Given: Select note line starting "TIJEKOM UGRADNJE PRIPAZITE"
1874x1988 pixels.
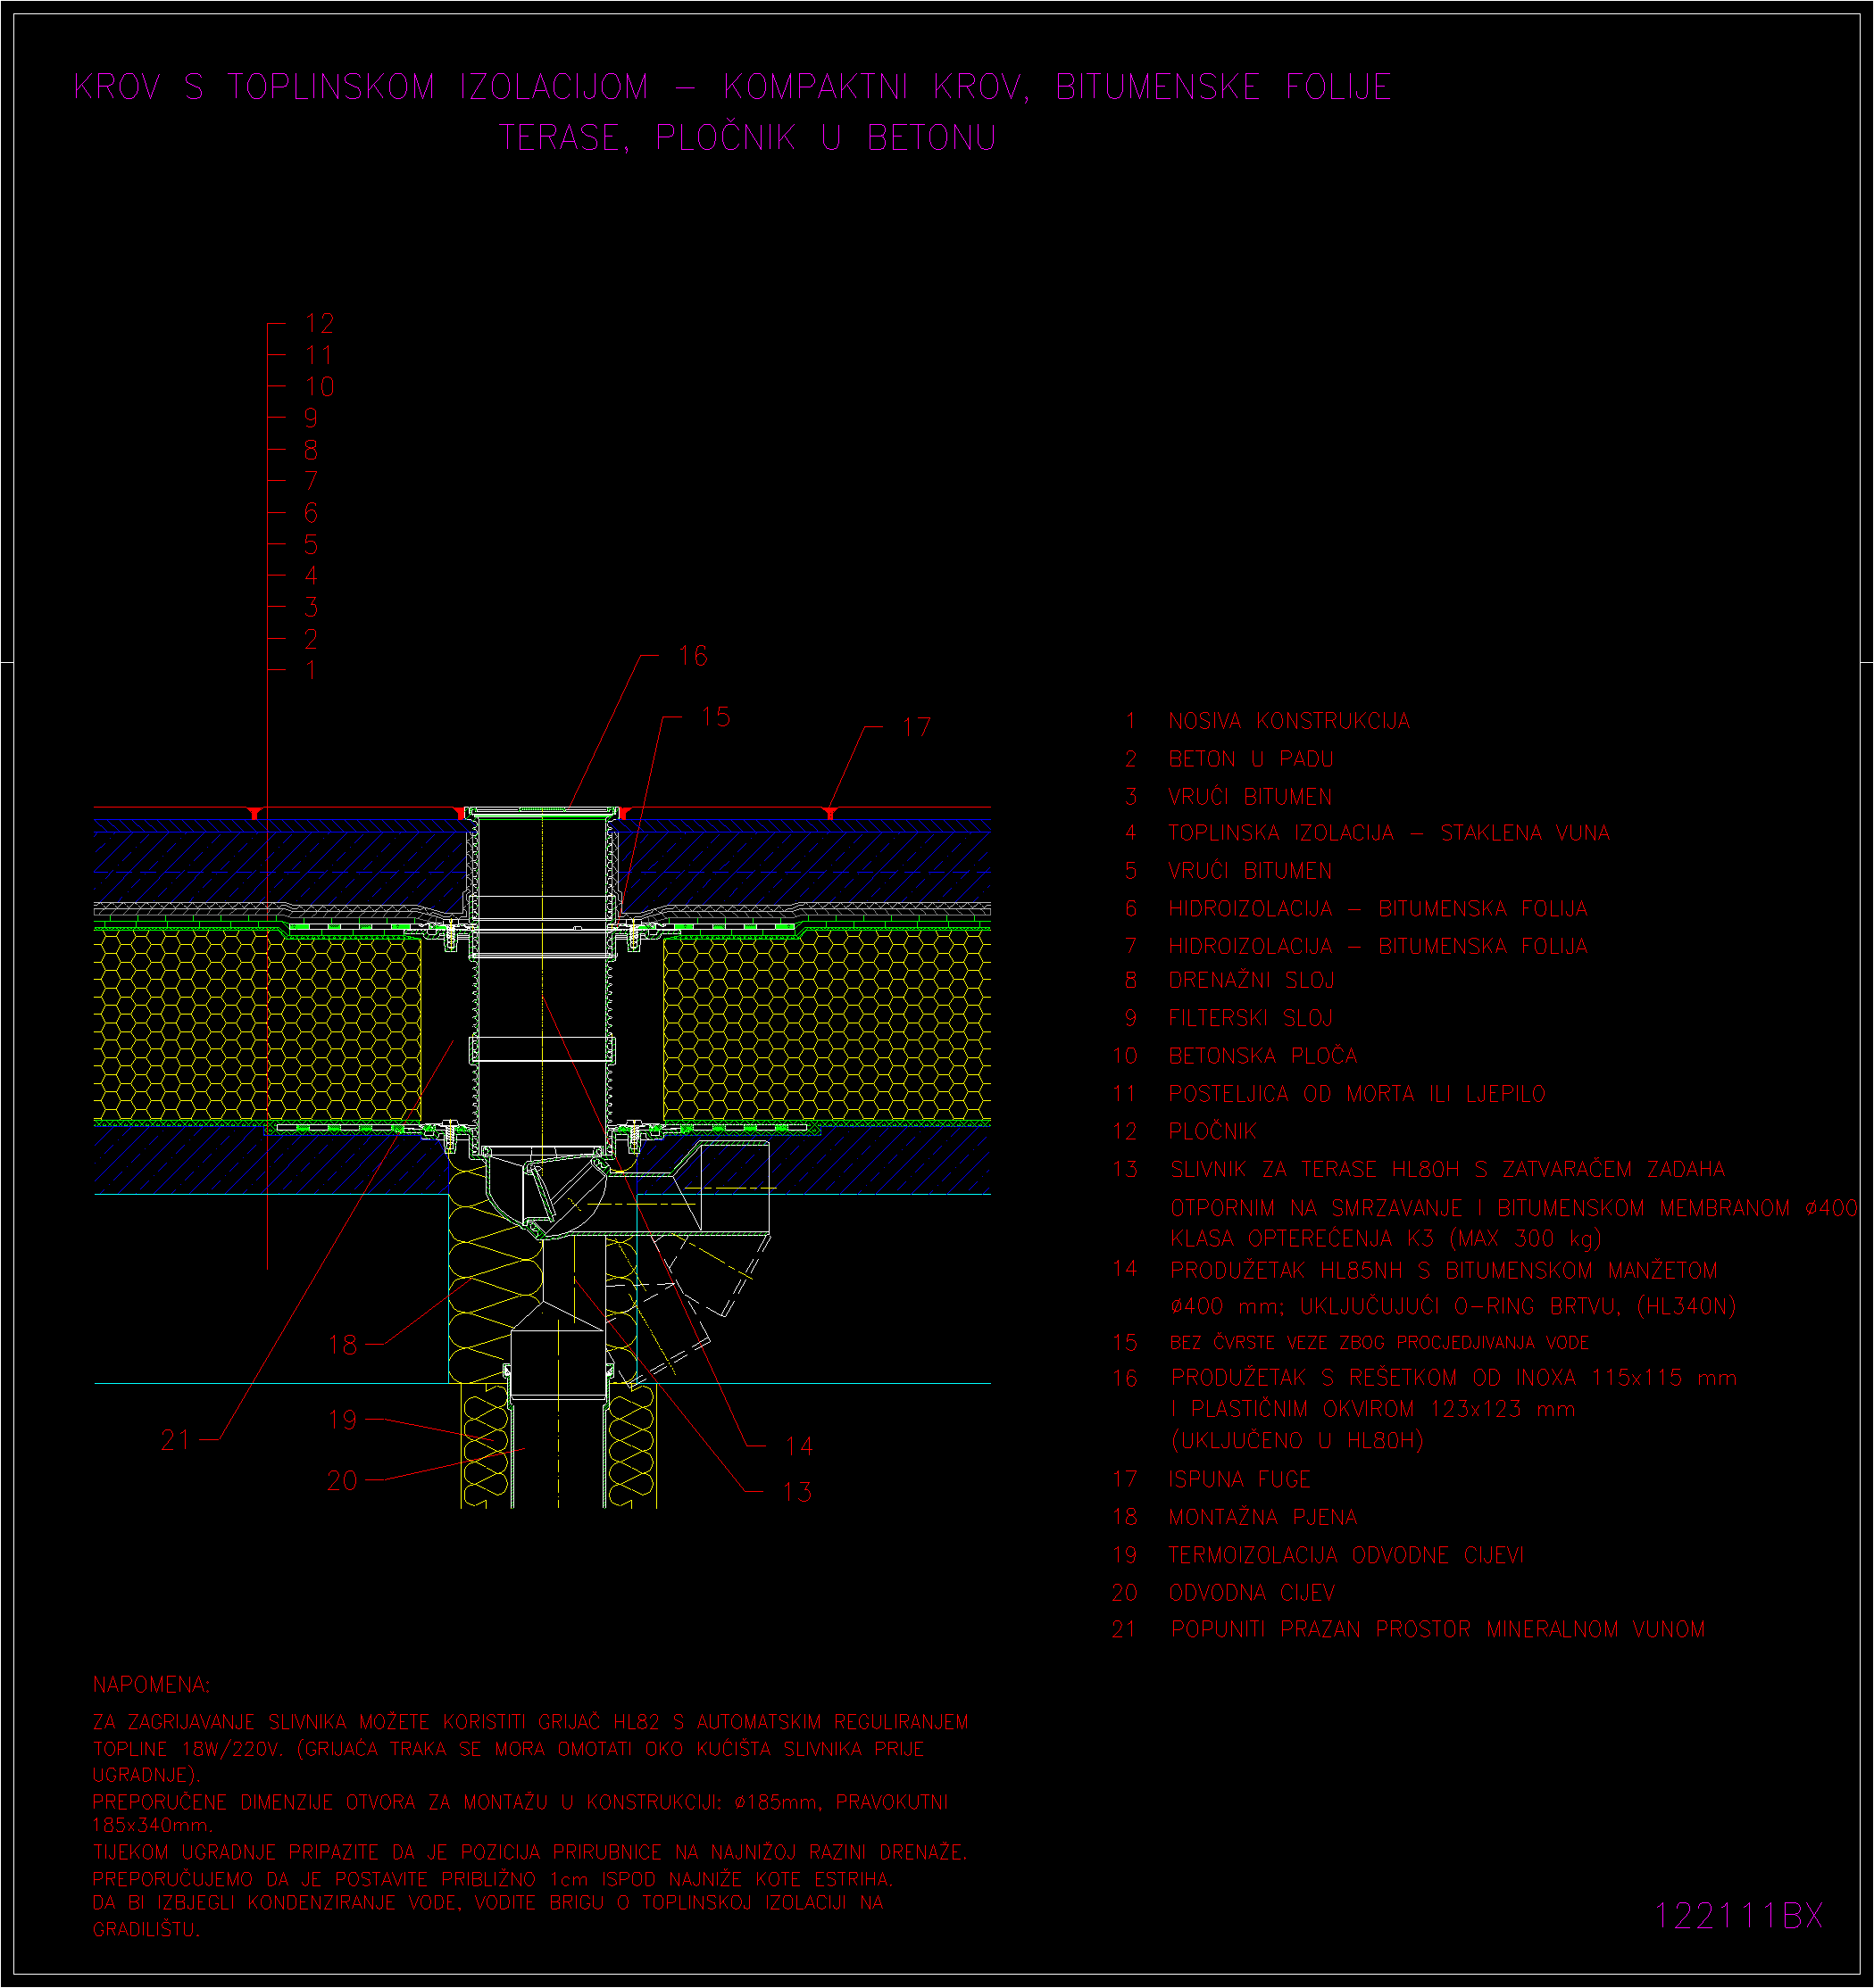Looking at the screenshot, I should (x=529, y=1853).
